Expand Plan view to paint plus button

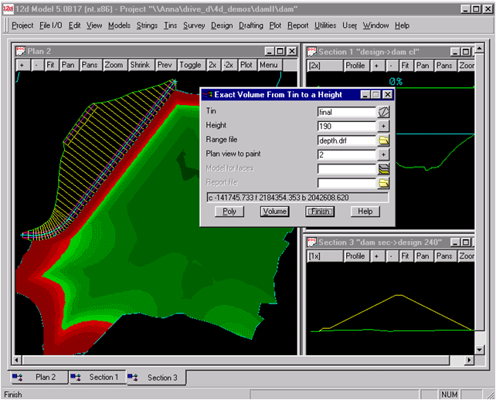pos(384,154)
